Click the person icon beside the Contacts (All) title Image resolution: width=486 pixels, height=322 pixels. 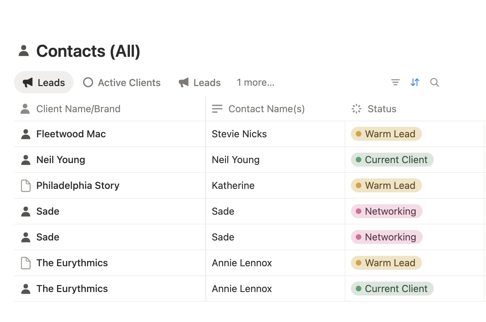[x=24, y=51]
